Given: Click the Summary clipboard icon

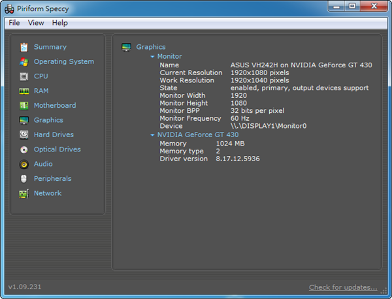Looking at the screenshot, I should pyautogui.click(x=24, y=47).
